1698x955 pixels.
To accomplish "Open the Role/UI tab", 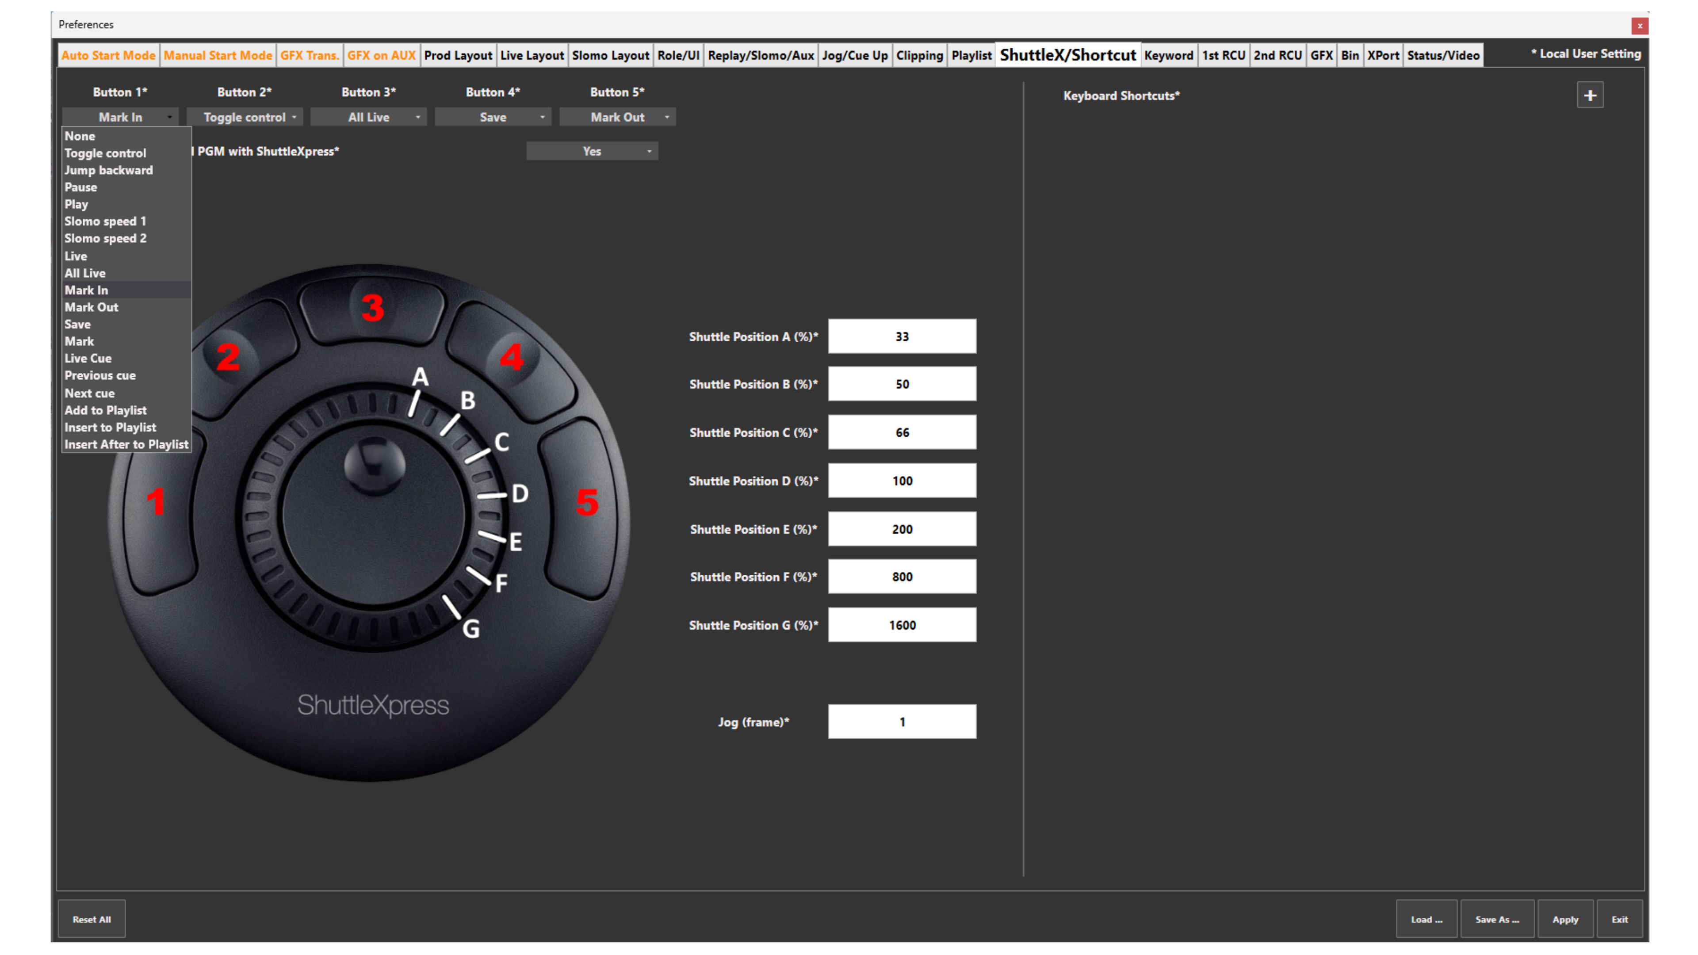I will [x=678, y=55].
